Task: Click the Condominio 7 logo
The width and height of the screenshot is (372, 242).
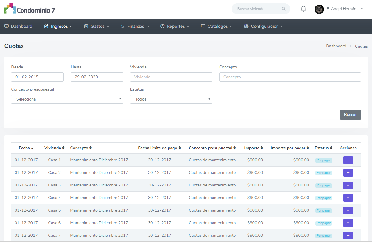Action: 29,9
